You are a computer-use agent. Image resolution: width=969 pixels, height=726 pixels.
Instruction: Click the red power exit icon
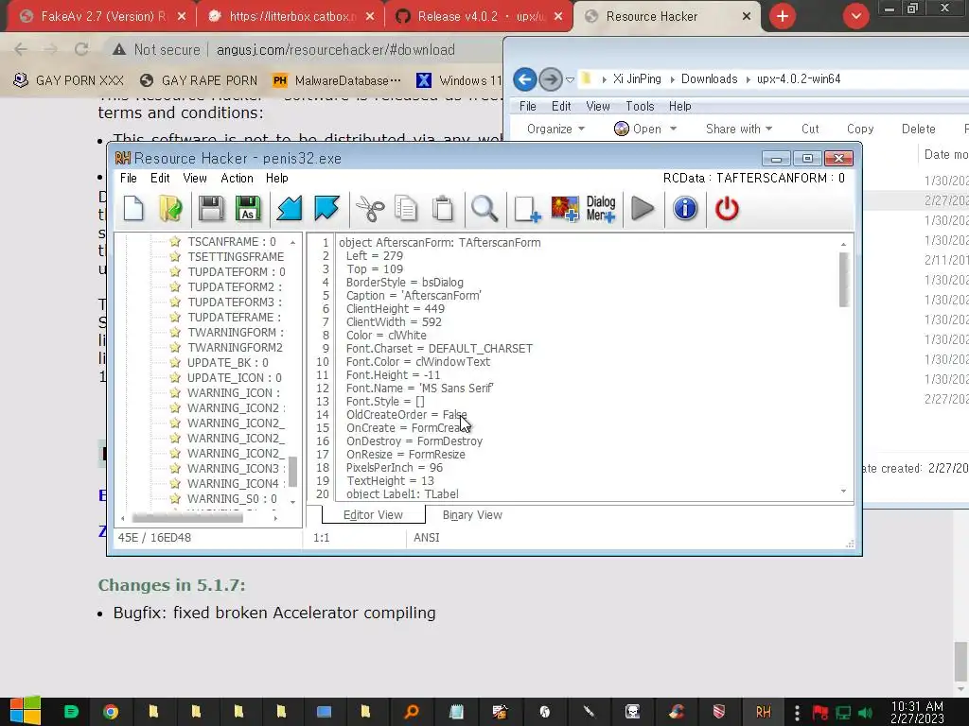tap(727, 209)
